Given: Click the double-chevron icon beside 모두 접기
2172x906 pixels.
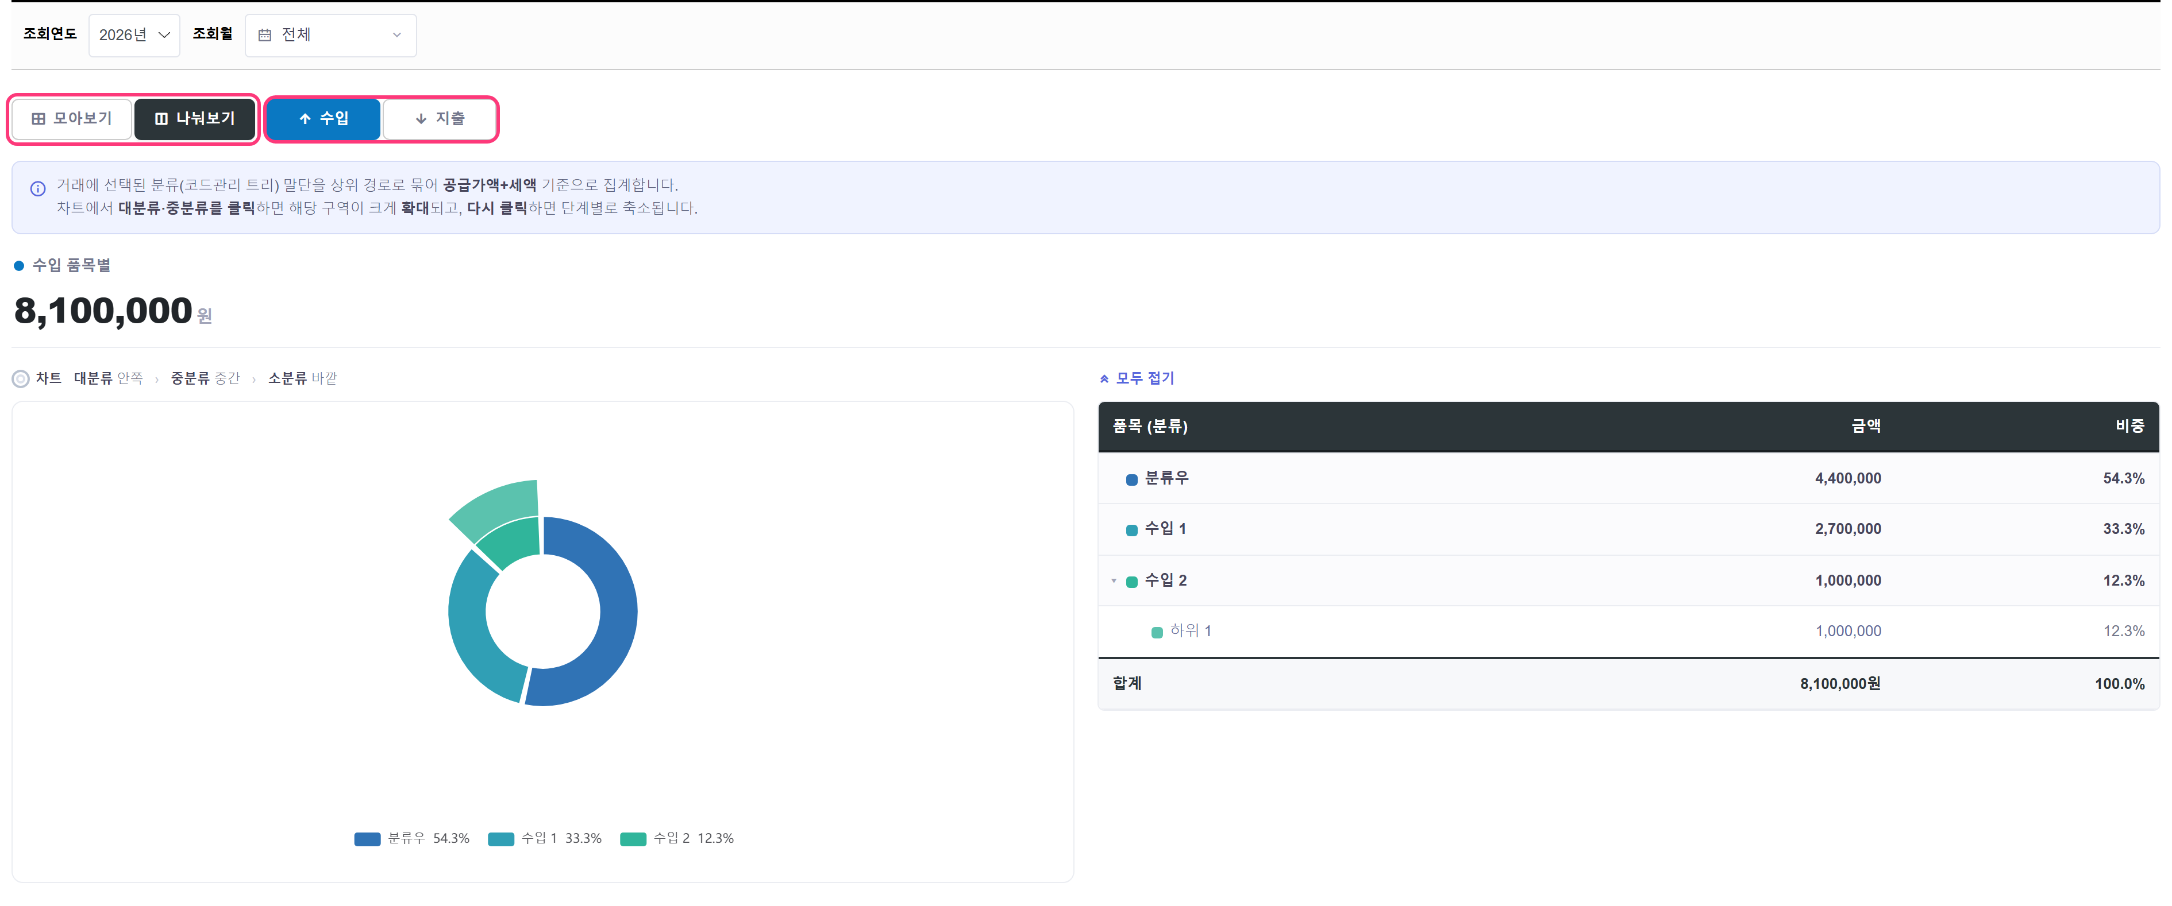Looking at the screenshot, I should [x=1104, y=378].
